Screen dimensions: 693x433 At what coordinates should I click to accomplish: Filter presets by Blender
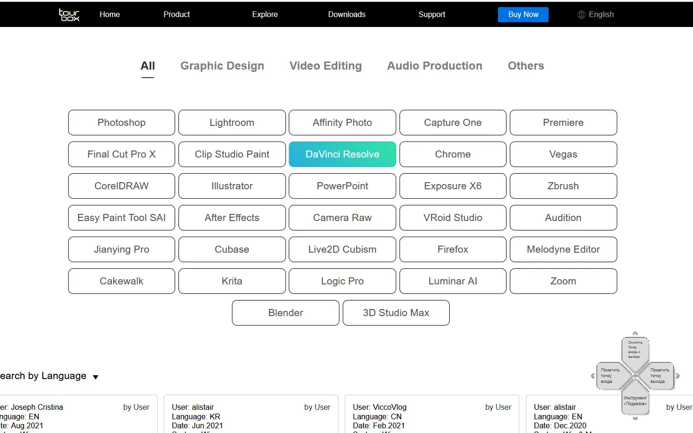pyautogui.click(x=285, y=313)
